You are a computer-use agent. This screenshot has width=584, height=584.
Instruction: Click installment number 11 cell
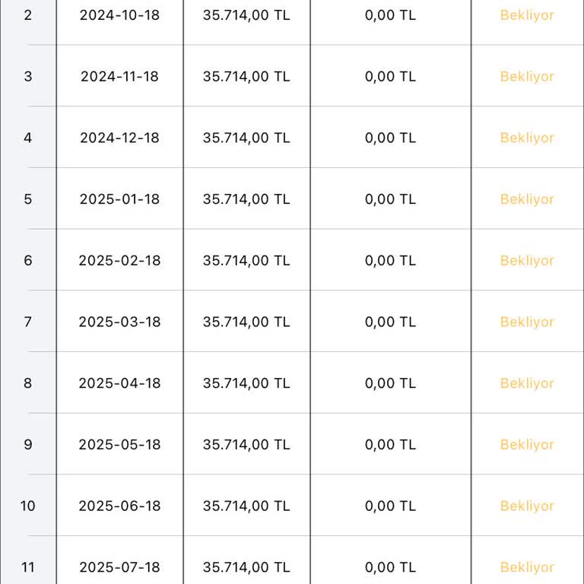28,567
